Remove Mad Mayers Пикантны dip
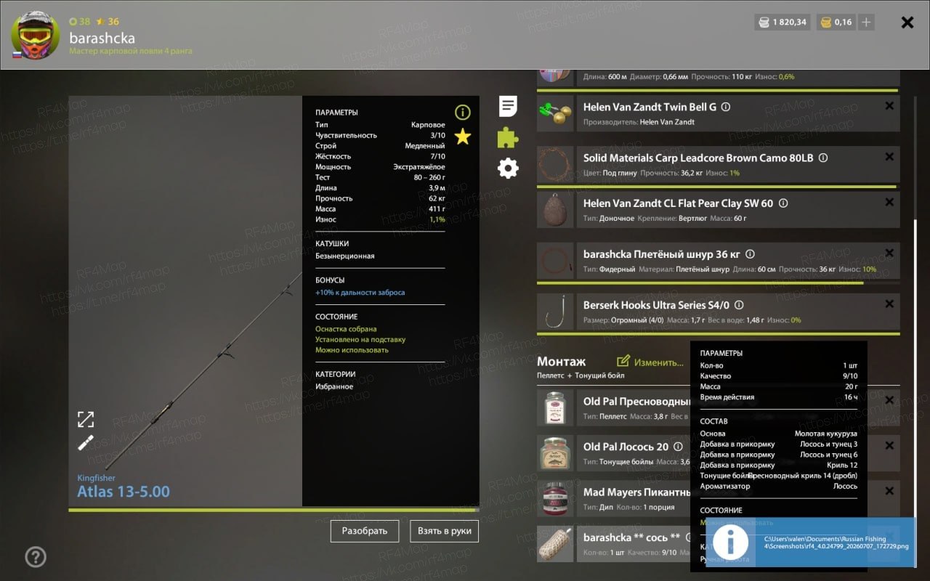The width and height of the screenshot is (930, 581). coord(889,491)
